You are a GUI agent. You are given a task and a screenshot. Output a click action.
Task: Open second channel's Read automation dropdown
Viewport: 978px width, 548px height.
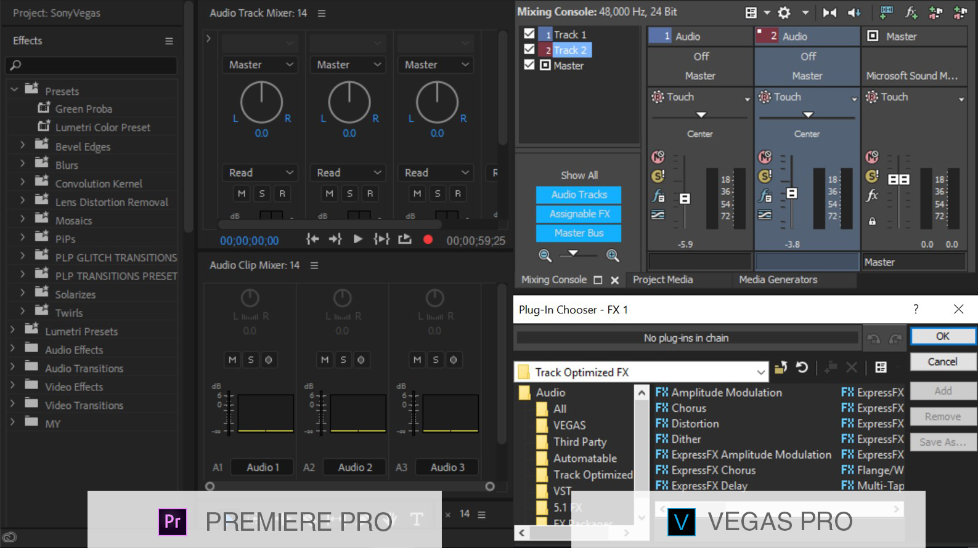[x=348, y=173]
